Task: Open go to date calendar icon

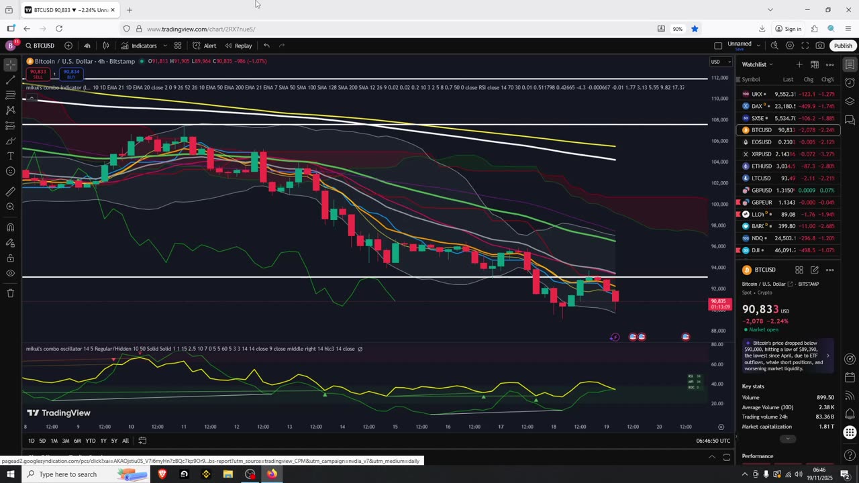Action: click(142, 441)
